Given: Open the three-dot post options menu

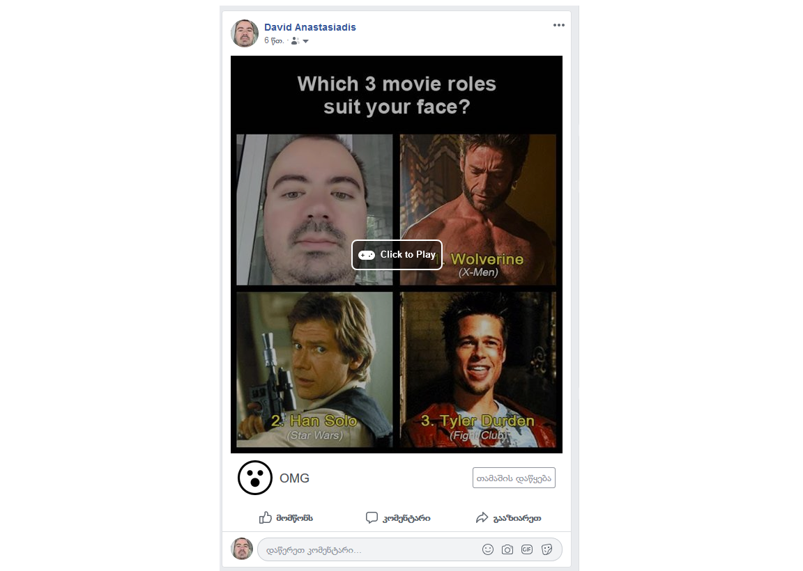Looking at the screenshot, I should pyautogui.click(x=559, y=25).
